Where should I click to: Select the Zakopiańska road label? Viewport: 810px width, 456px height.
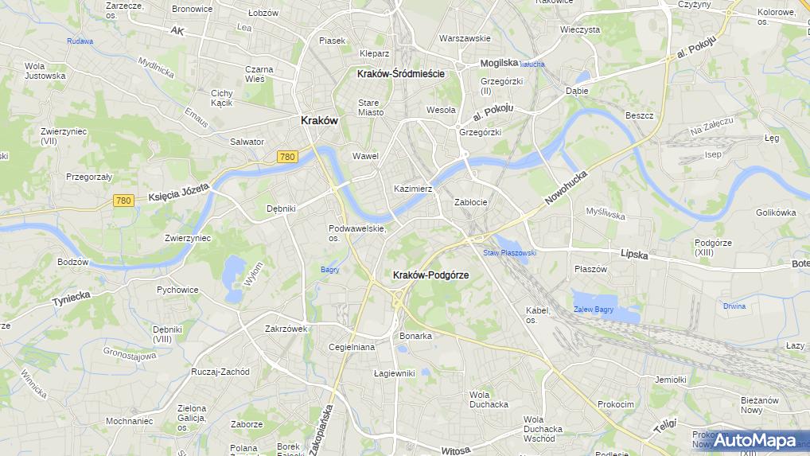321,431
